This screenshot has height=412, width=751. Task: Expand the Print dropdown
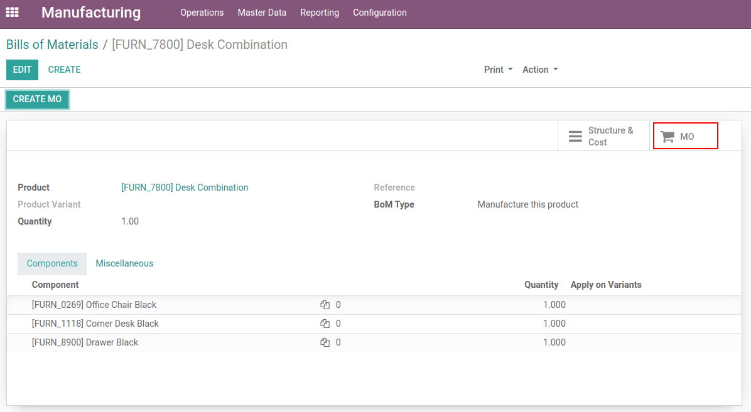(x=498, y=70)
